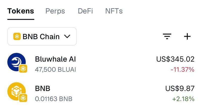Click the BNB Chain badge on Bluwhale logo
The image size is (202, 109).
coord(23,69)
